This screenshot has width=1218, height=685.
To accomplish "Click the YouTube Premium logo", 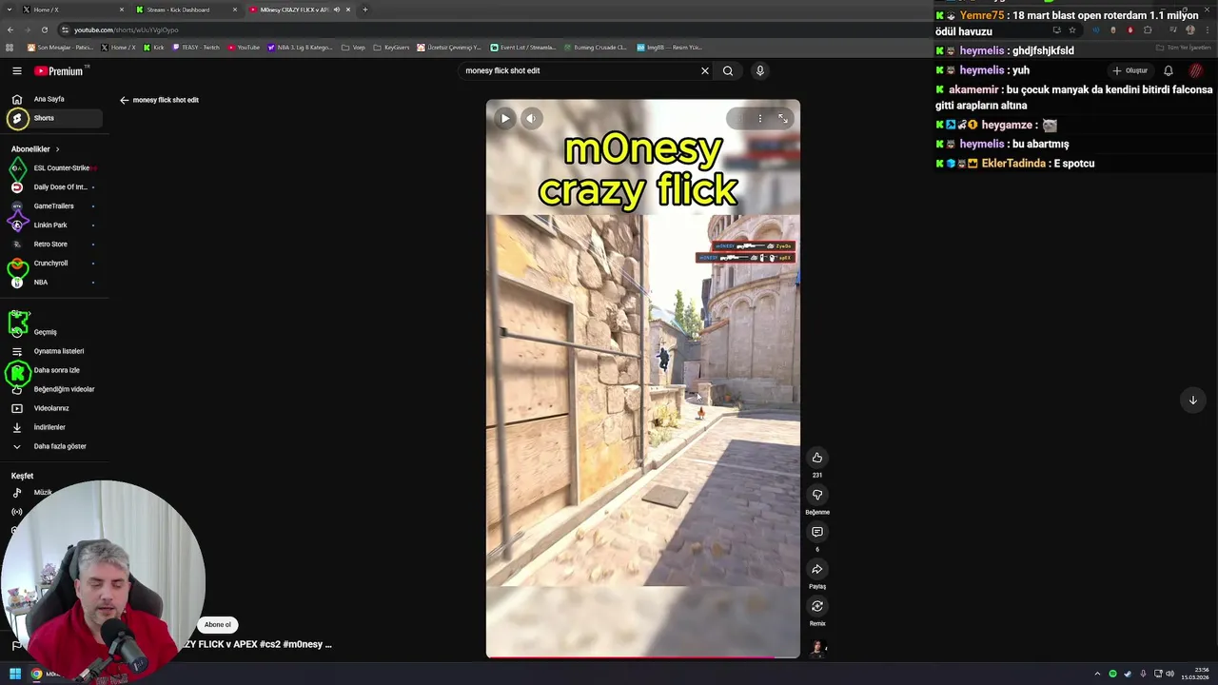I will point(60,70).
